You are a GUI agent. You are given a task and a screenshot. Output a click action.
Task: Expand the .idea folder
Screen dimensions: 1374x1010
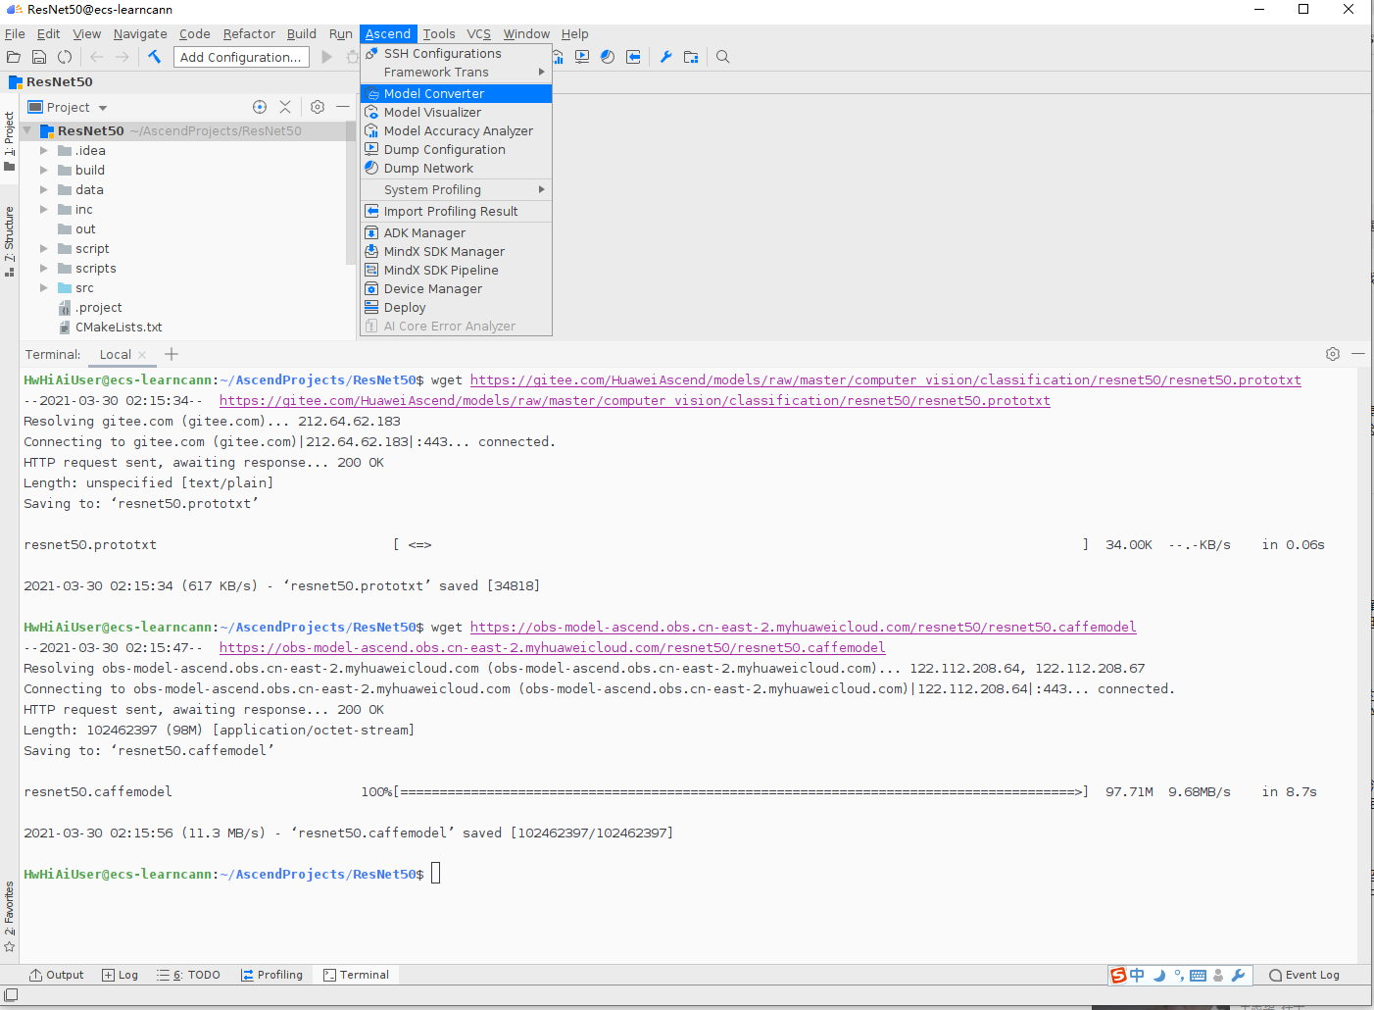point(43,150)
